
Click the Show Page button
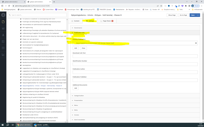[172, 15]
